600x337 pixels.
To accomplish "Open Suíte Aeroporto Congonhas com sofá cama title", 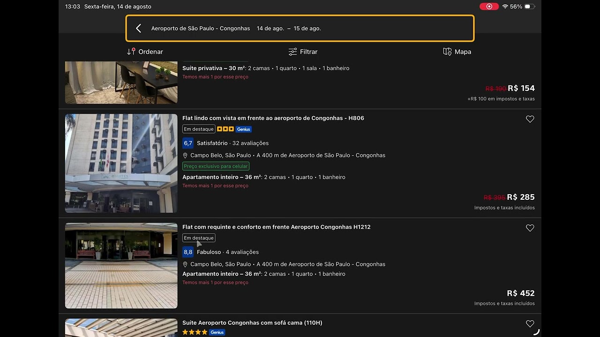I will click(x=252, y=323).
